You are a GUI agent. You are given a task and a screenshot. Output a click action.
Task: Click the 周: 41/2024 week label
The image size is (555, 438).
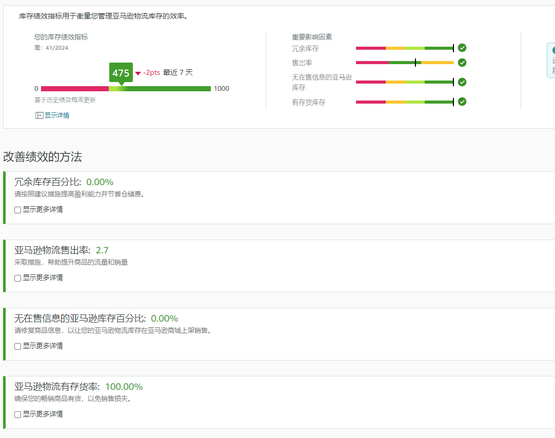tap(51, 48)
